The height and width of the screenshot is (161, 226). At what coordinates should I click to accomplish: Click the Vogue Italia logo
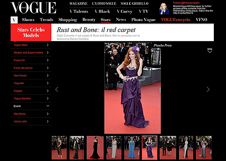(x=33, y=8)
